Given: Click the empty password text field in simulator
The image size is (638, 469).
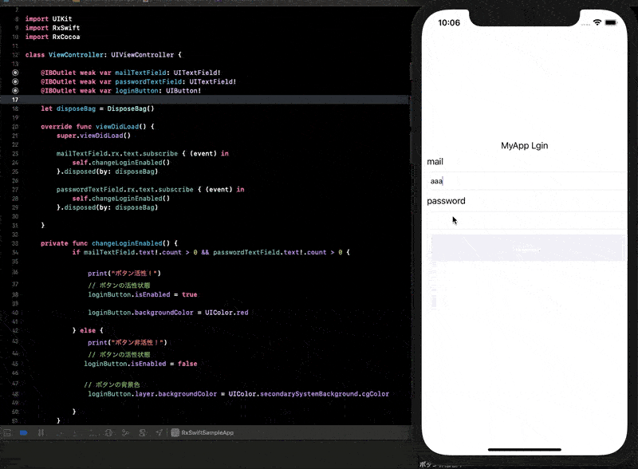Looking at the screenshot, I should tap(527, 221).
